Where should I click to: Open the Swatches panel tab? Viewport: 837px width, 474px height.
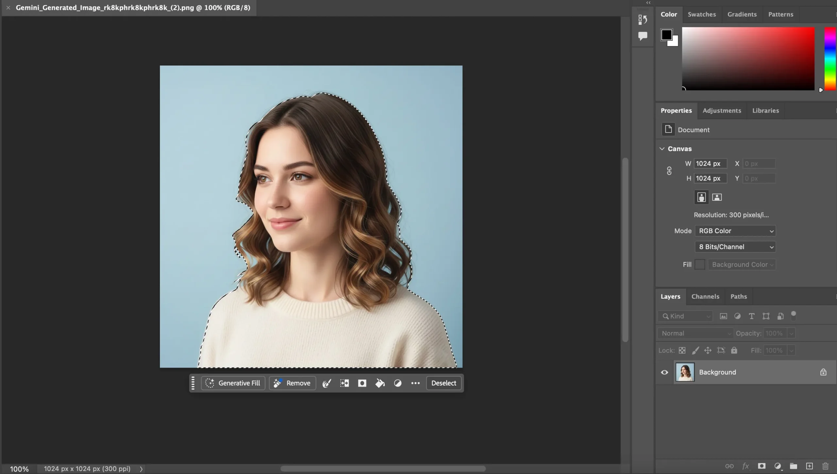(x=702, y=14)
